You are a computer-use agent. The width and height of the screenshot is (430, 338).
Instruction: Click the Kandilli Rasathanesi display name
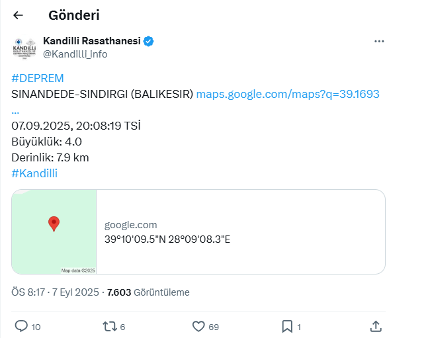(92, 42)
